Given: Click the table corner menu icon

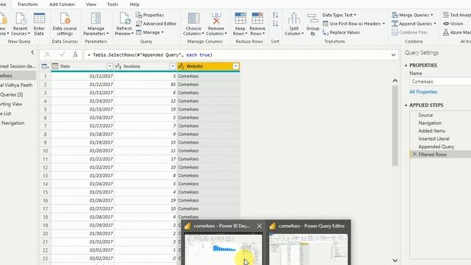Looking at the screenshot, I should coord(45,66).
